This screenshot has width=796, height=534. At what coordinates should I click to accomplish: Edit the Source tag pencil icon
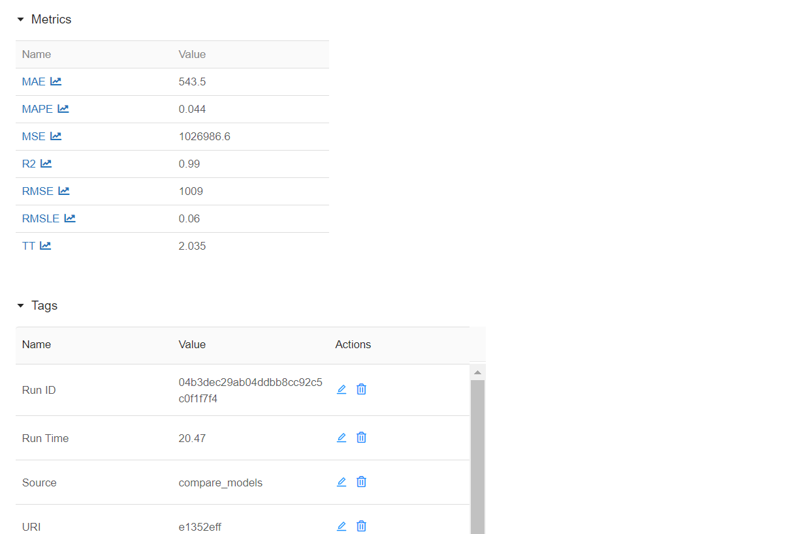pyautogui.click(x=342, y=482)
